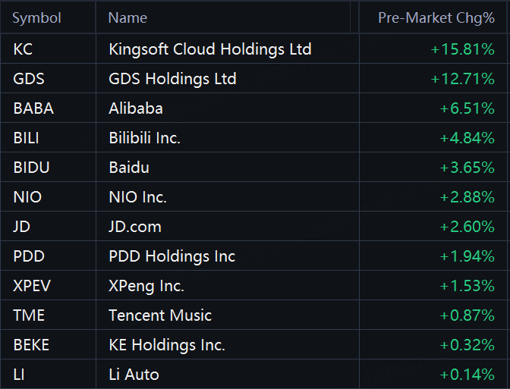Viewport: 510px width, 389px height.
Task: Sort by the Symbol column header
Action: [x=37, y=17]
